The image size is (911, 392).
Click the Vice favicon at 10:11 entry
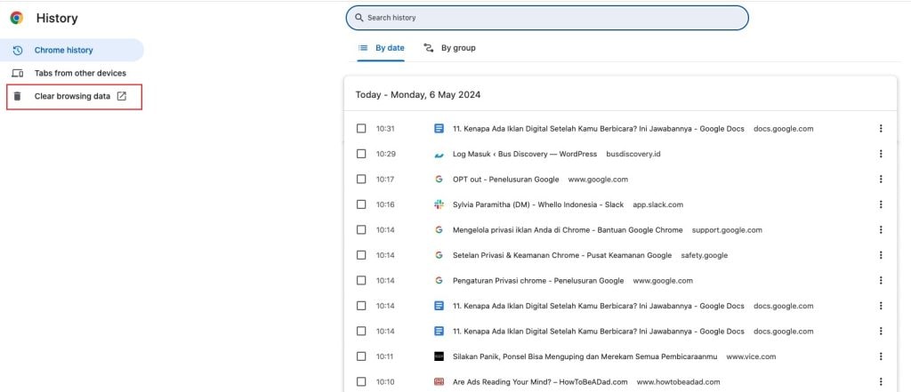click(439, 356)
